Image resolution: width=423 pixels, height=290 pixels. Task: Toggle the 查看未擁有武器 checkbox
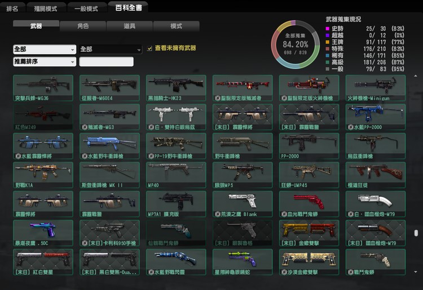click(149, 48)
